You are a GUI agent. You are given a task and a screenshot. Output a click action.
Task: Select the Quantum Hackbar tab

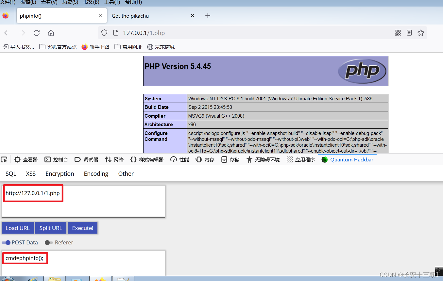pyautogui.click(x=348, y=159)
